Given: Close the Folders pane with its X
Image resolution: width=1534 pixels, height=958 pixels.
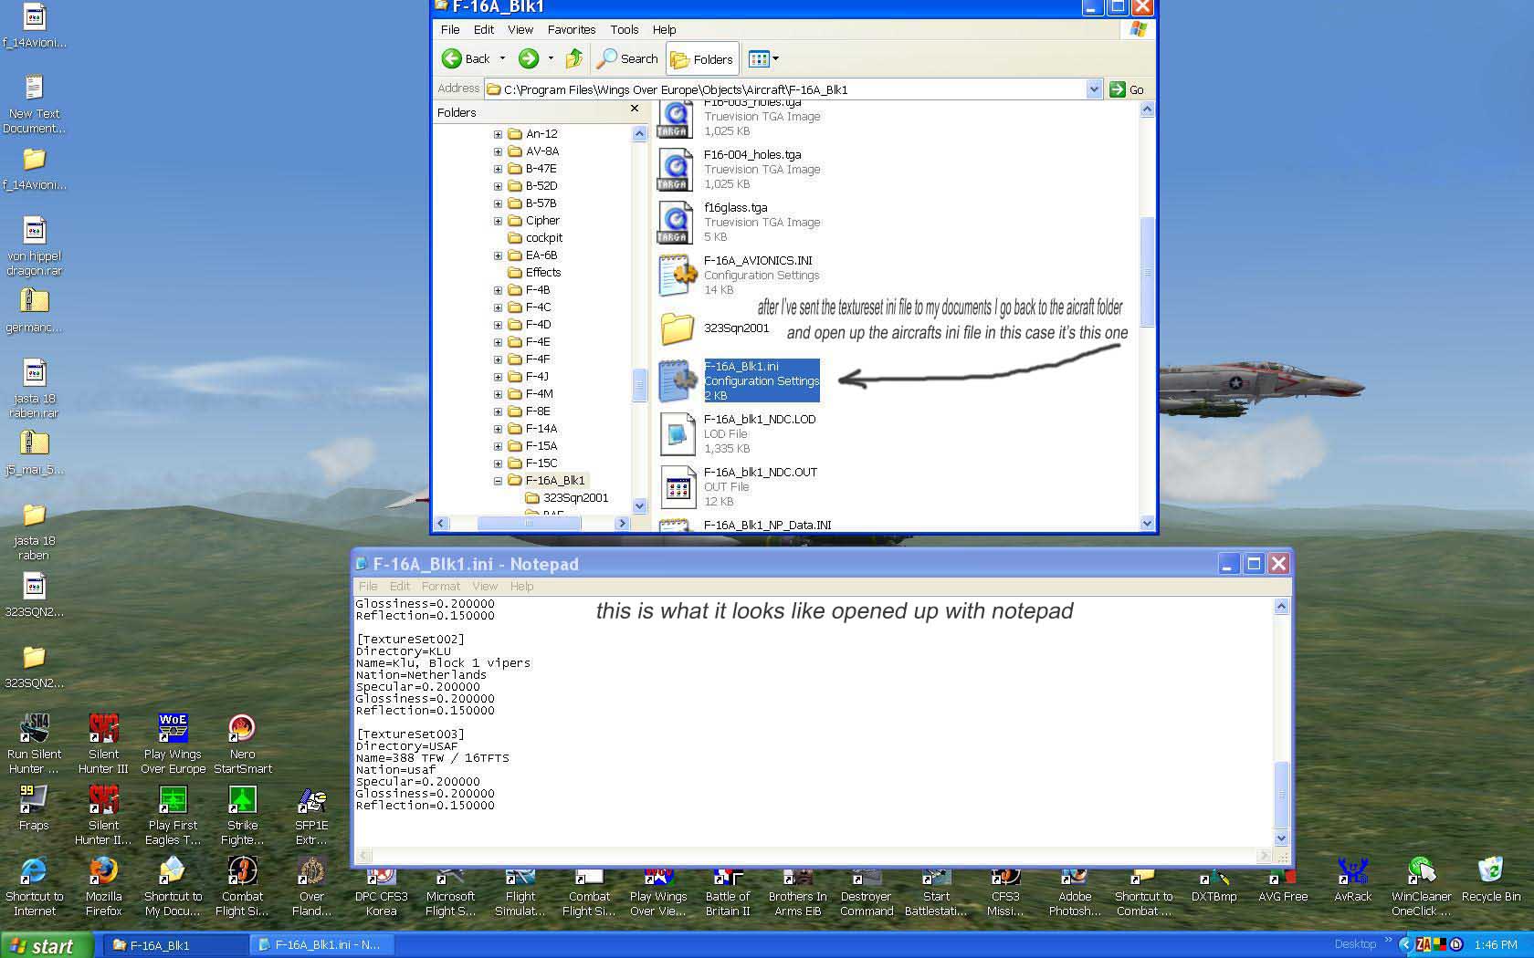Looking at the screenshot, I should click(x=635, y=109).
